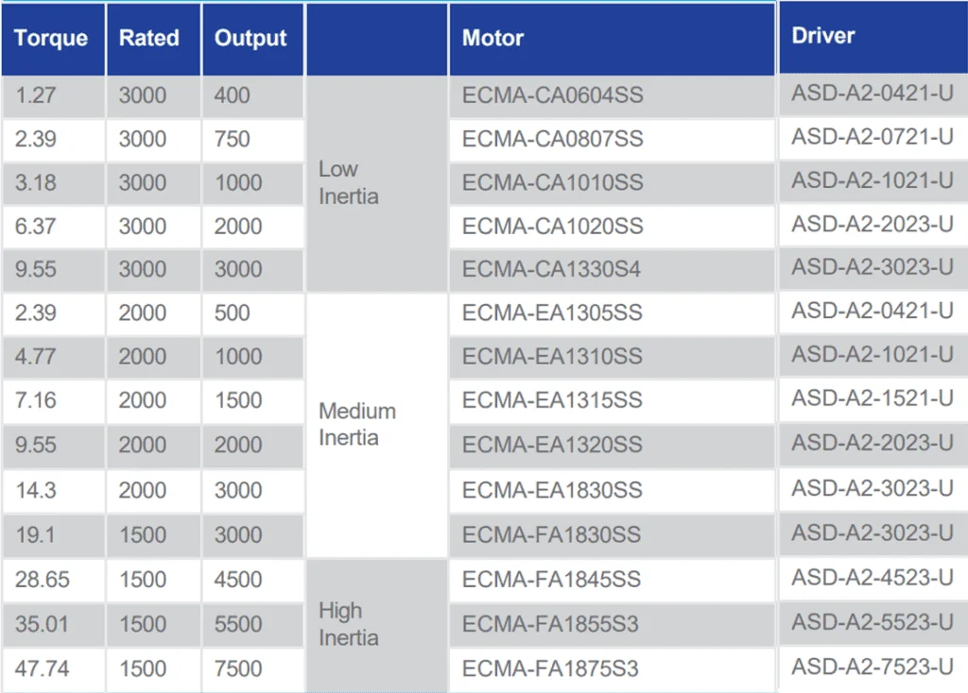Select motor ECMA-CA0604SS cell
The height and width of the screenshot is (693, 968).
pyautogui.click(x=612, y=96)
